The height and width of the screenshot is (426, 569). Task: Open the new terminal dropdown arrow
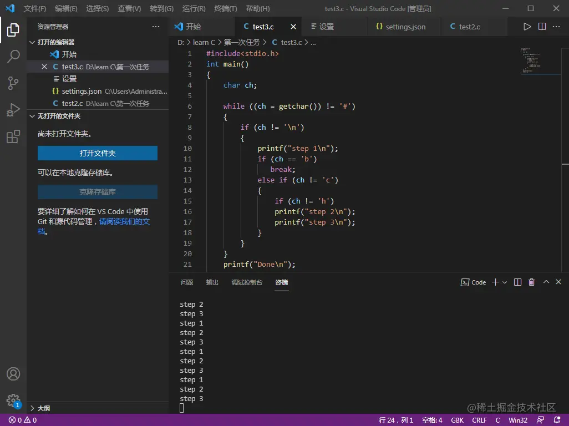point(505,282)
